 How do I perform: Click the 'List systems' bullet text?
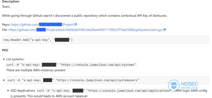15,59
